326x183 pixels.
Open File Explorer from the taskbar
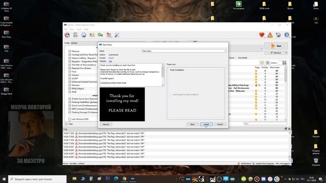(x=74, y=178)
